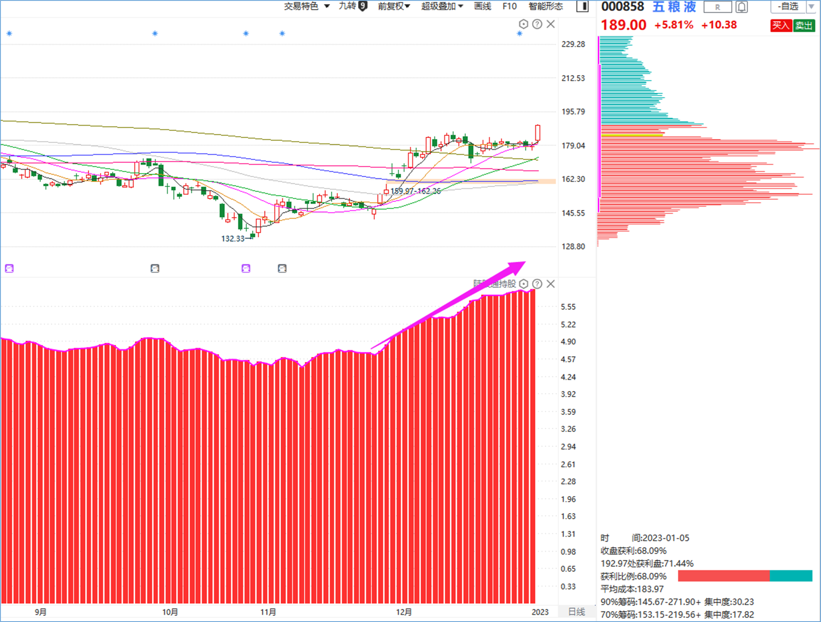Click the main chart settings hexagon icon
The image size is (821, 622).
point(523,25)
